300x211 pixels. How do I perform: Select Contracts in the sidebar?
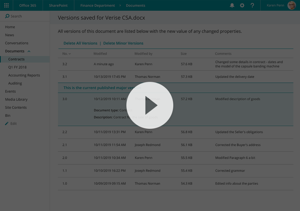pos(16,59)
